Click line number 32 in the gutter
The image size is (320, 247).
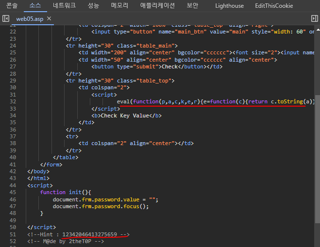[x=13, y=101]
